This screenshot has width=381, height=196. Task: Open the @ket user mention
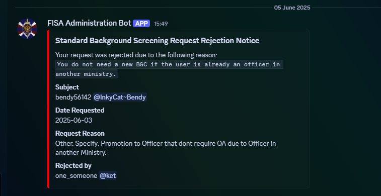108,175
